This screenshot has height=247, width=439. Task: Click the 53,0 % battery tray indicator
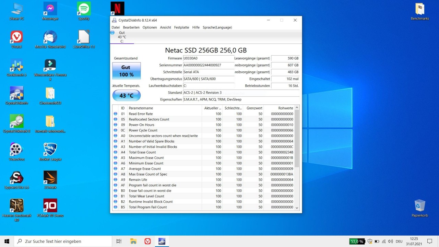tap(357, 242)
